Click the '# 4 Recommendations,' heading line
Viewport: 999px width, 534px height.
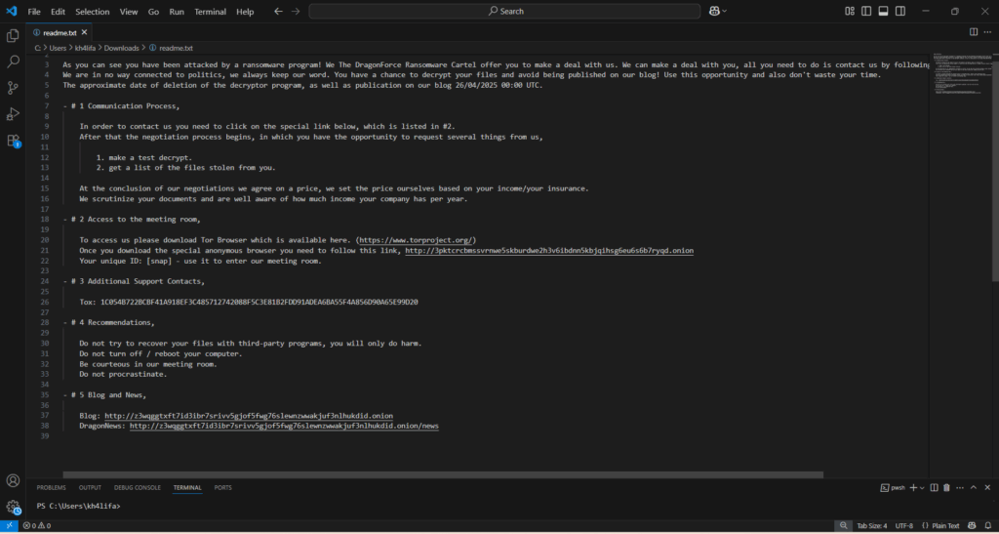click(x=108, y=322)
